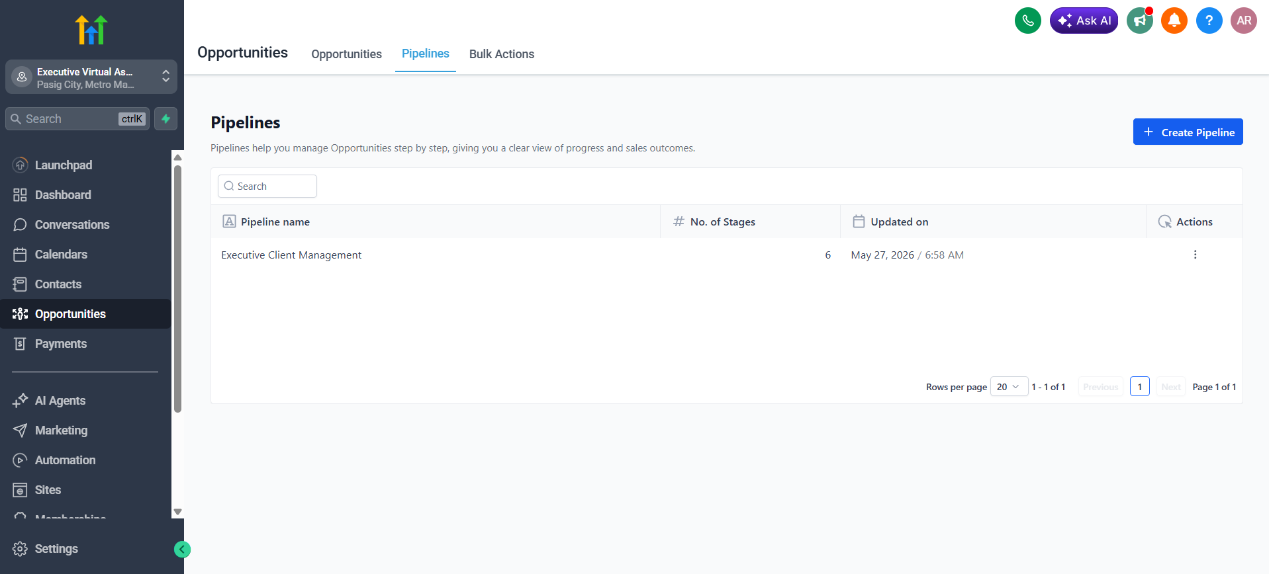The height and width of the screenshot is (574, 1269).
Task: Switch to the Pipelines tab
Action: point(426,54)
